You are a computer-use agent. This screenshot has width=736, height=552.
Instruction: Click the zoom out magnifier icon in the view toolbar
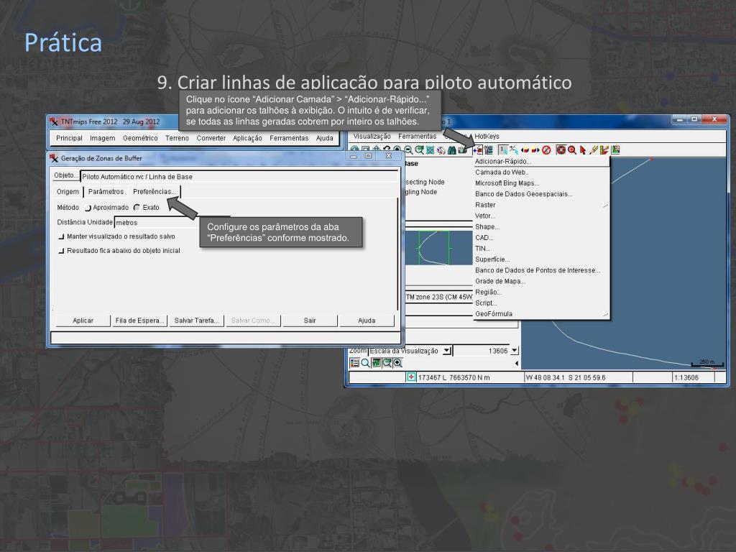[408, 150]
